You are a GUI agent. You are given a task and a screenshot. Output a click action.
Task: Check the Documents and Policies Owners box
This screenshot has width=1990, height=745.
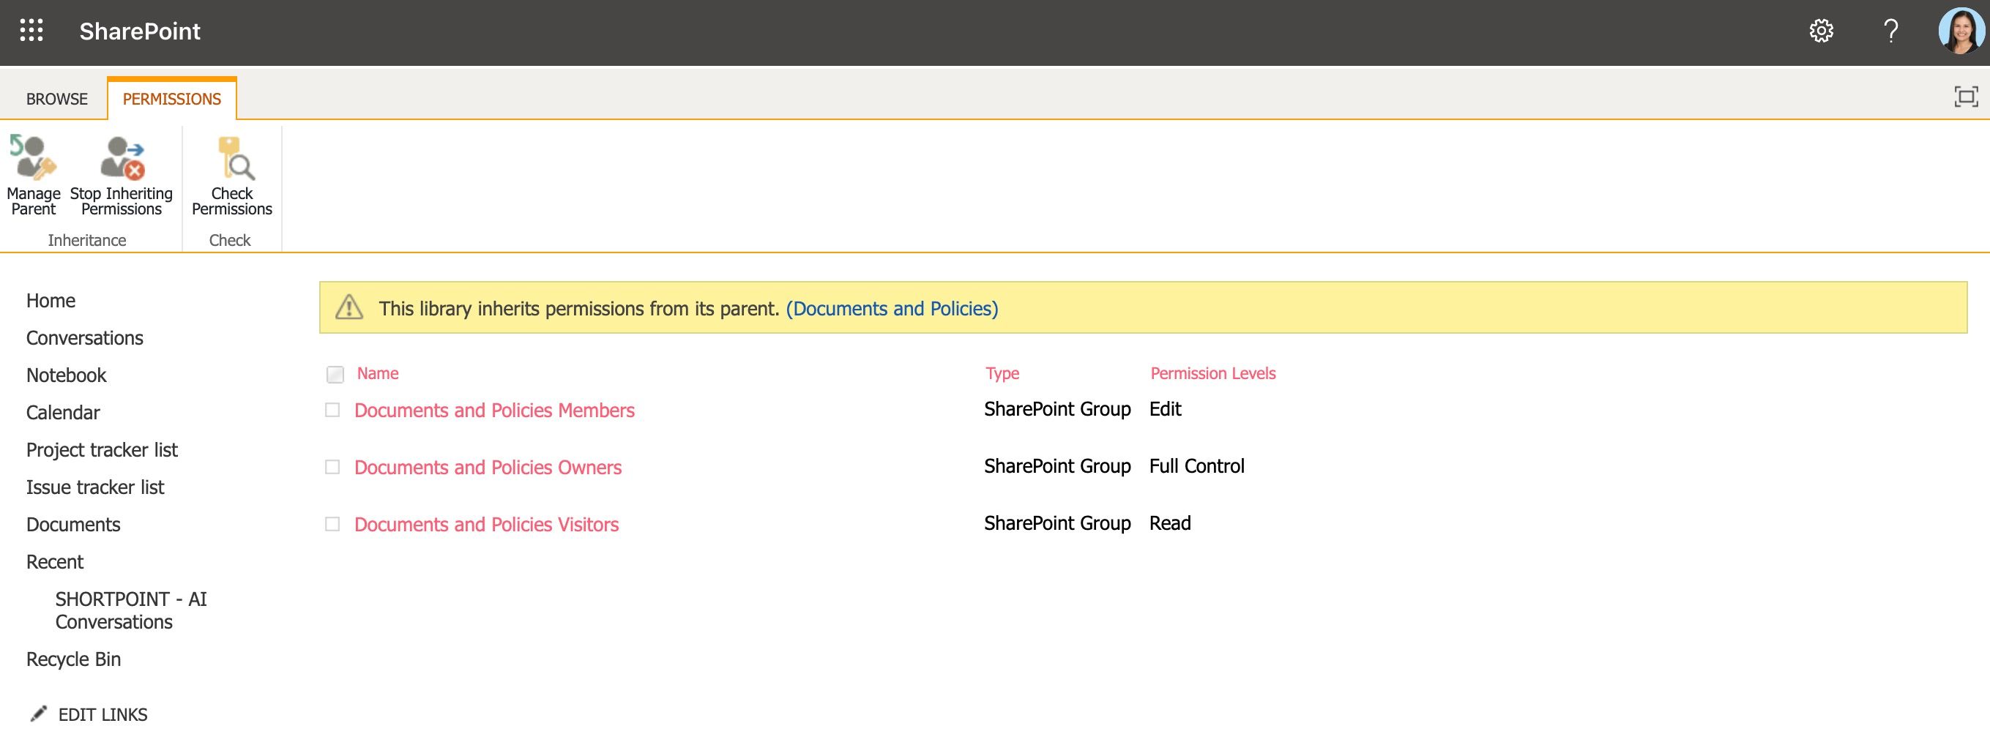(x=332, y=467)
